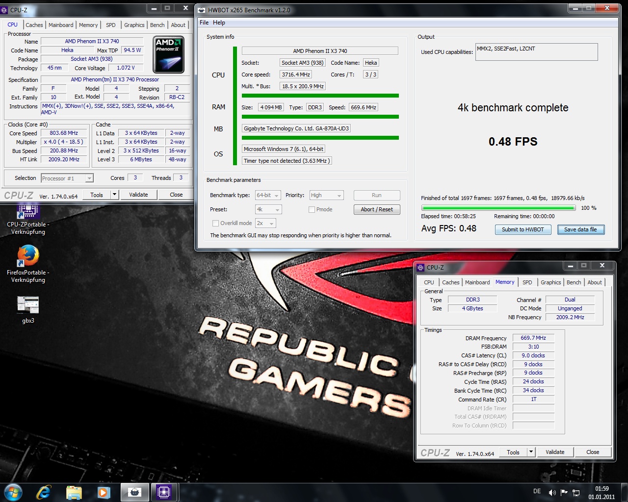This screenshot has height=502, width=628.
Task: Click the DRAM Frequency 669.7 MHz field
Action: click(x=533, y=338)
